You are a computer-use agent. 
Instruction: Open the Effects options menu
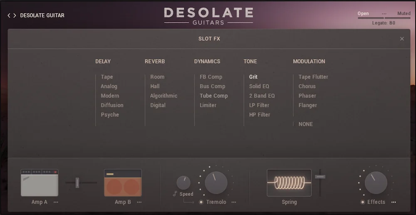point(394,202)
